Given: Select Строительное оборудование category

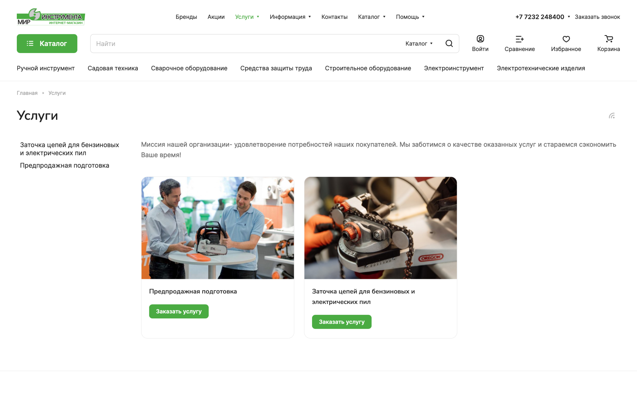Looking at the screenshot, I should [368, 68].
